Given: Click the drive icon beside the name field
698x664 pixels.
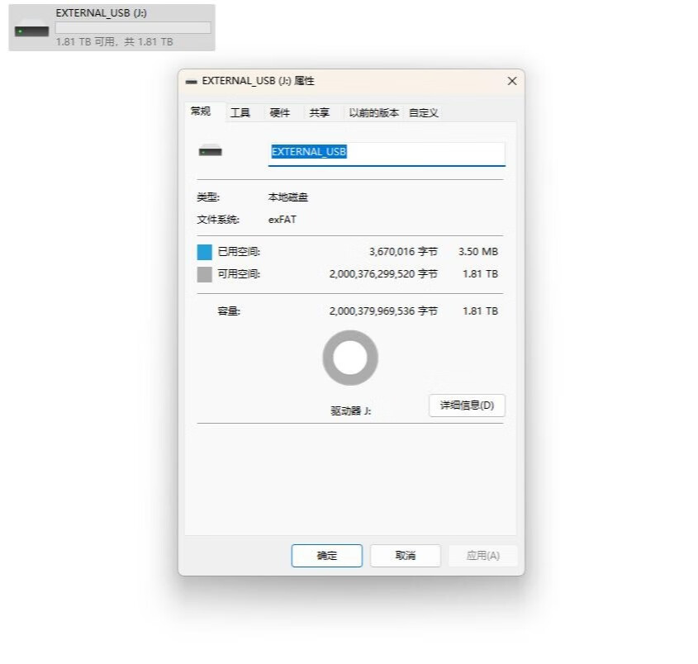Looking at the screenshot, I should click(x=210, y=151).
